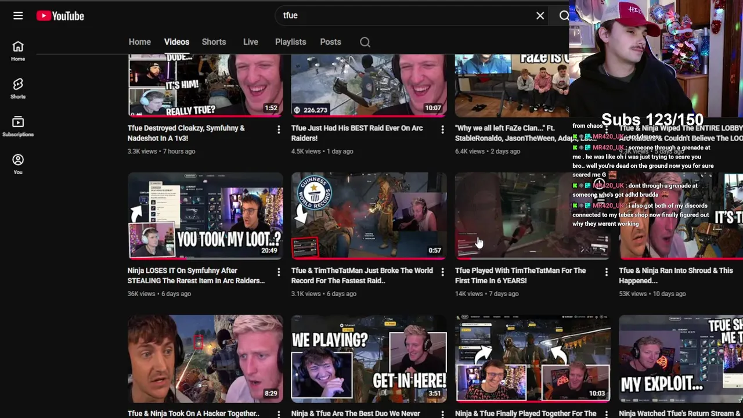Play the Guinness World Records thumbnail
The width and height of the screenshot is (743, 418).
click(369, 215)
